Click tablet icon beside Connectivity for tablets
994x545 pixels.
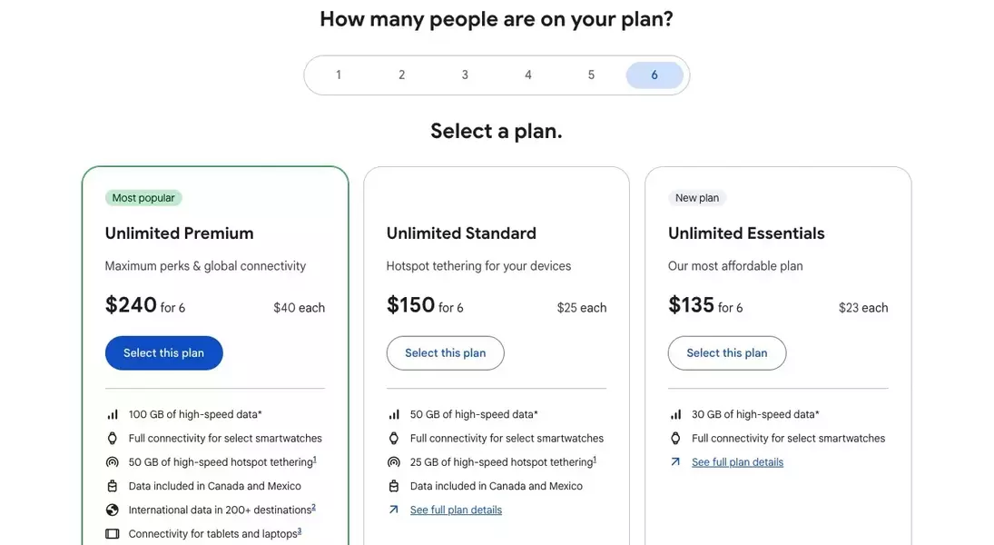(113, 533)
